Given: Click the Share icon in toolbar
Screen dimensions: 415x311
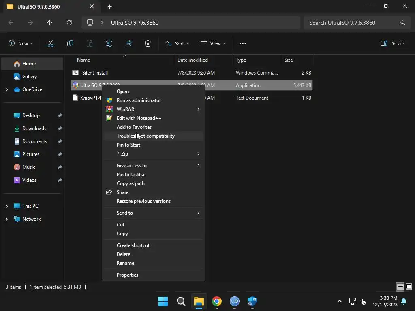Looking at the screenshot, I should click(128, 44).
